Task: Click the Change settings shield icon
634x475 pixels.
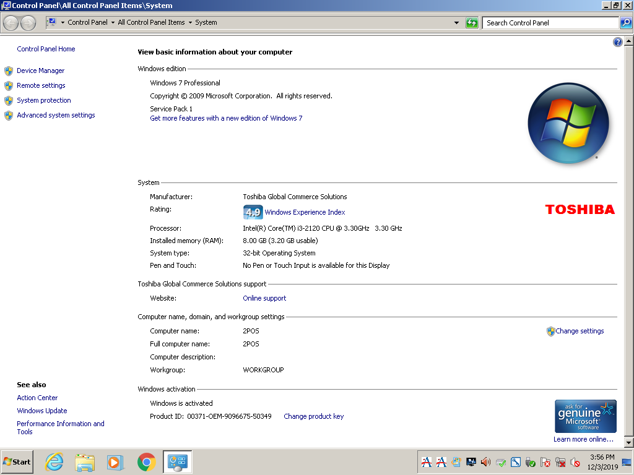Action: pos(550,331)
